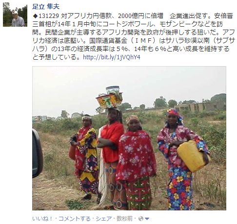Click the basket on the woman's head in photo

coord(110,97)
